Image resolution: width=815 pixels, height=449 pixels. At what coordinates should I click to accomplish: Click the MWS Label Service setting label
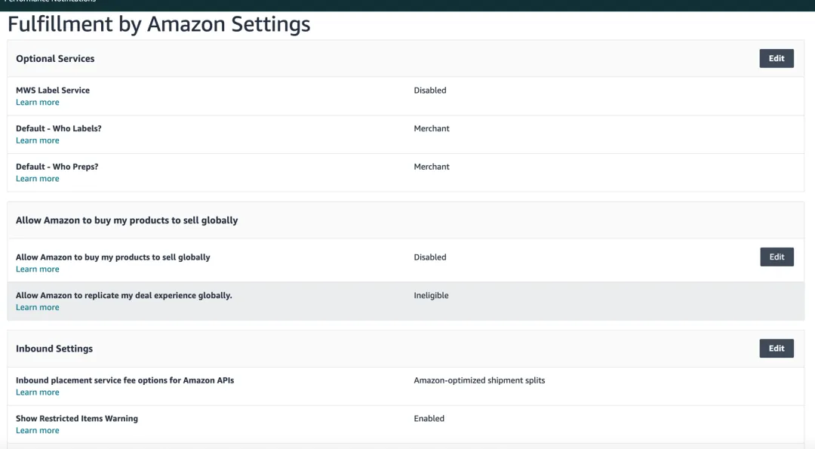coord(53,91)
